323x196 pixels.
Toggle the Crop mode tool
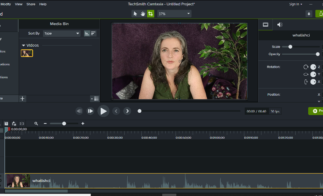pyautogui.click(x=150, y=14)
